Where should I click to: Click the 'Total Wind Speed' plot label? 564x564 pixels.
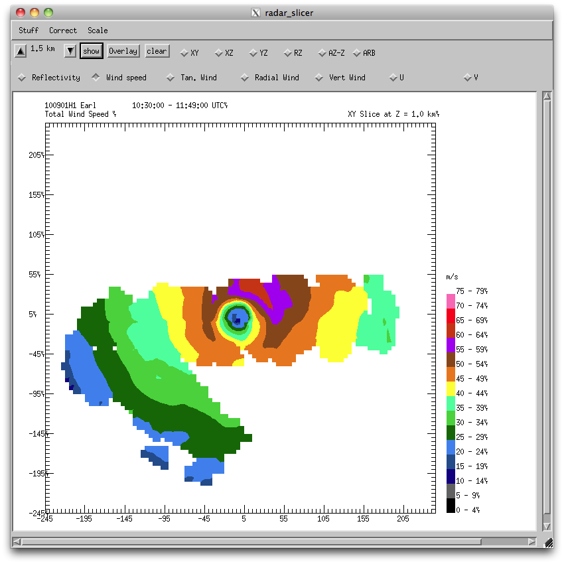click(x=76, y=114)
